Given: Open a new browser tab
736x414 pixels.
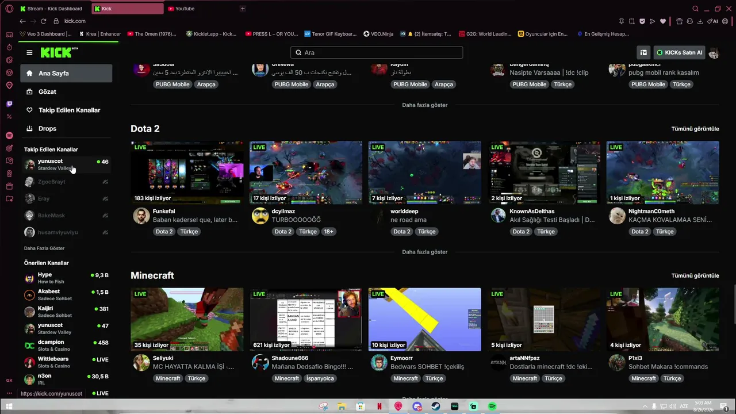Looking at the screenshot, I should [x=243, y=9].
